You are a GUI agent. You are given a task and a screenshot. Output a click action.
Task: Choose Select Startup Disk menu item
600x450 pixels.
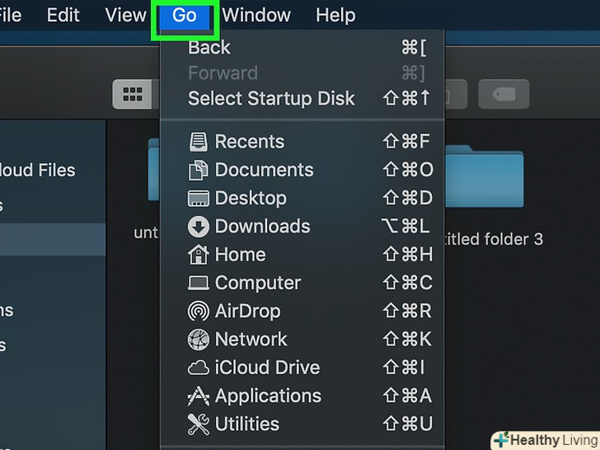[x=271, y=98]
